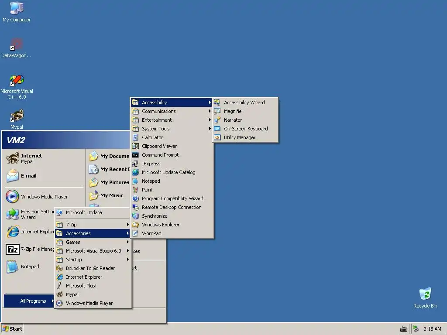This screenshot has width=447, height=335.
Task: Expand the Entertainment submenu arrow
Action: click(210, 120)
